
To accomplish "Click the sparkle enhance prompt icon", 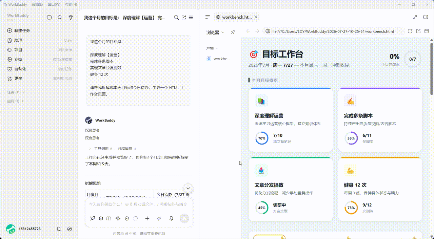I will tap(159, 219).
